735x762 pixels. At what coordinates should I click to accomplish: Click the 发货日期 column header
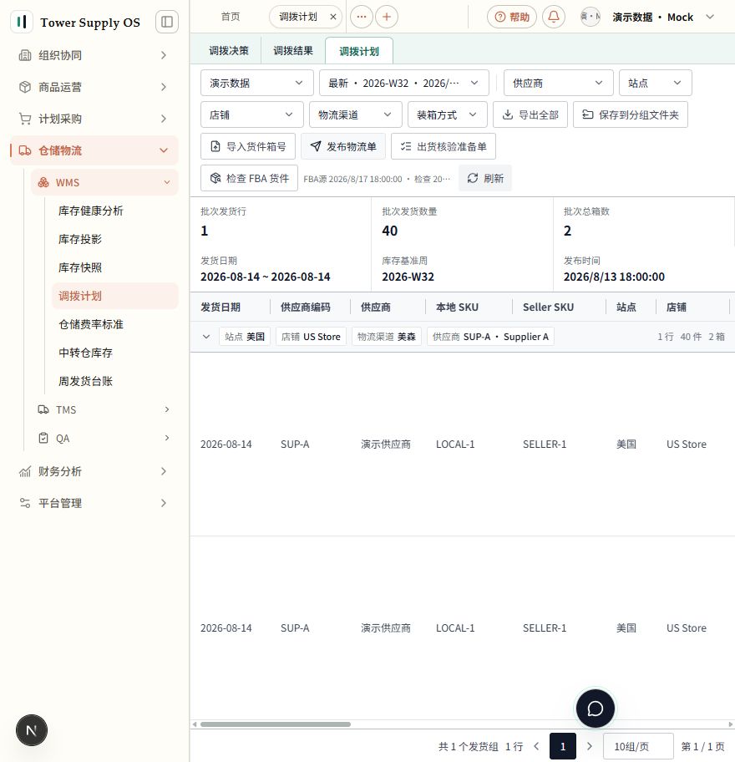pyautogui.click(x=220, y=307)
